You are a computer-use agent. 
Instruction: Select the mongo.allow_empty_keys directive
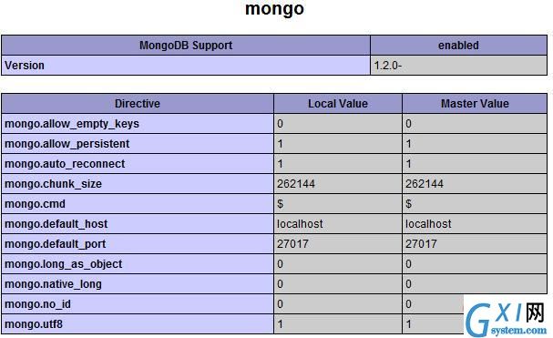click(x=72, y=124)
